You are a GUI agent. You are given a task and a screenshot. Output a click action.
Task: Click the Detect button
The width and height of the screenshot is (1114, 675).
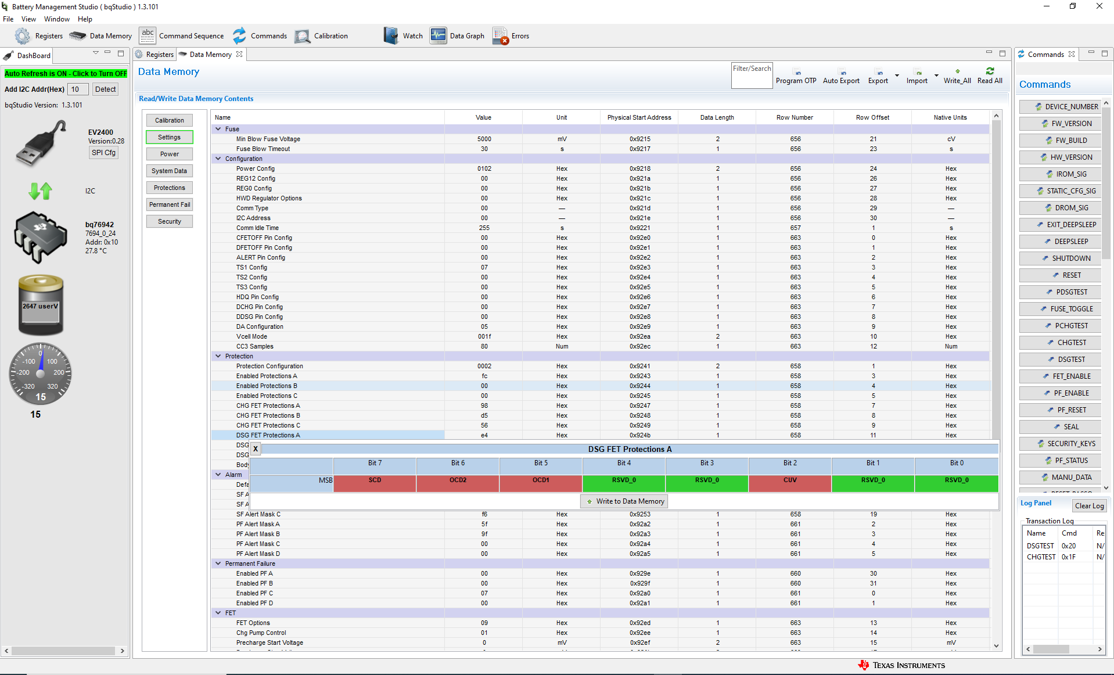(105, 89)
